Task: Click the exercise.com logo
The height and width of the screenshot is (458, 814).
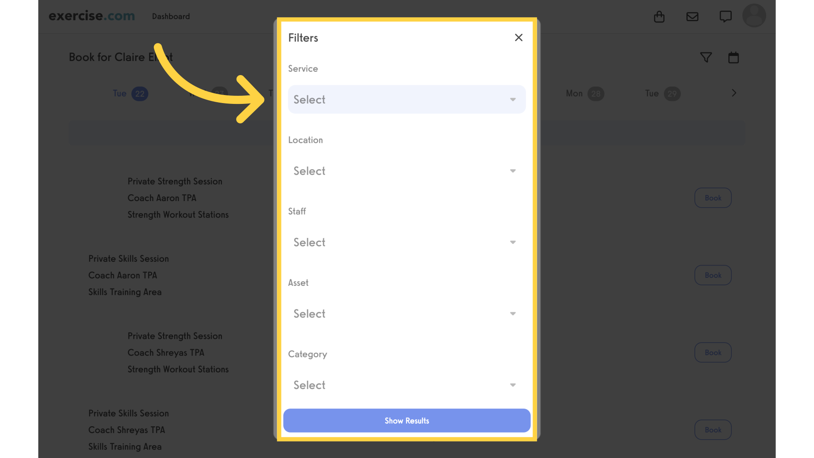Action: [91, 16]
